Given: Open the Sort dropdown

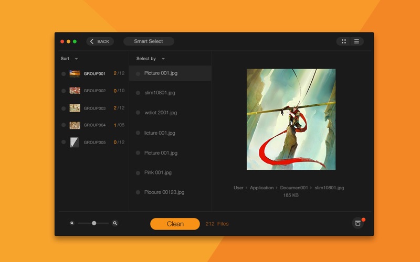Looking at the screenshot, I should pos(69,59).
